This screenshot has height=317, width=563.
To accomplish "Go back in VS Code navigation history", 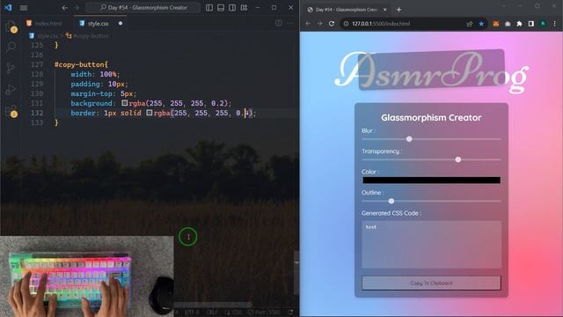I will pyautogui.click(x=64, y=8).
